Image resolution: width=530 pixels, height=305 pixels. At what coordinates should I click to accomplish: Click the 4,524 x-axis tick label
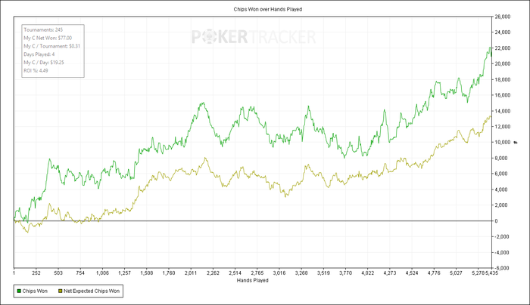click(412, 273)
